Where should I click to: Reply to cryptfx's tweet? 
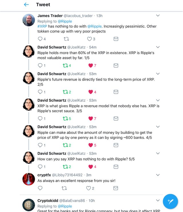click(x=40, y=188)
